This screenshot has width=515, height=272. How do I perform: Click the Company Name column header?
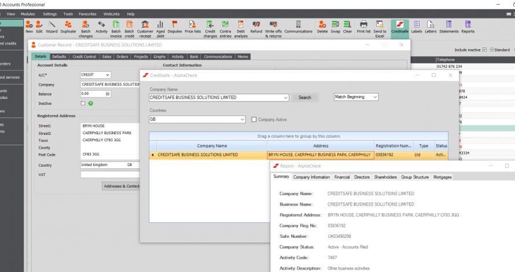click(x=212, y=146)
